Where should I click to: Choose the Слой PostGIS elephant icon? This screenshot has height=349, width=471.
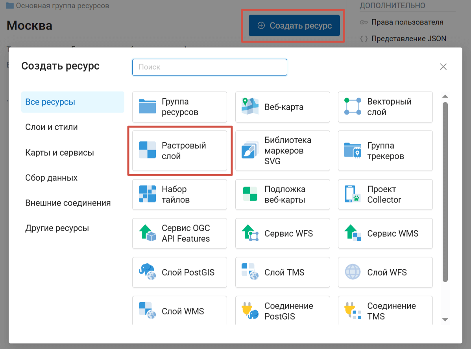148,272
